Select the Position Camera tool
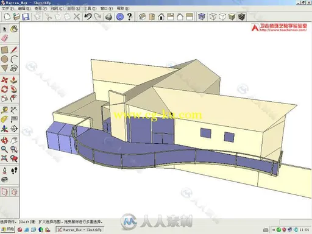The width and height of the screenshot is (312, 234). [4, 171]
